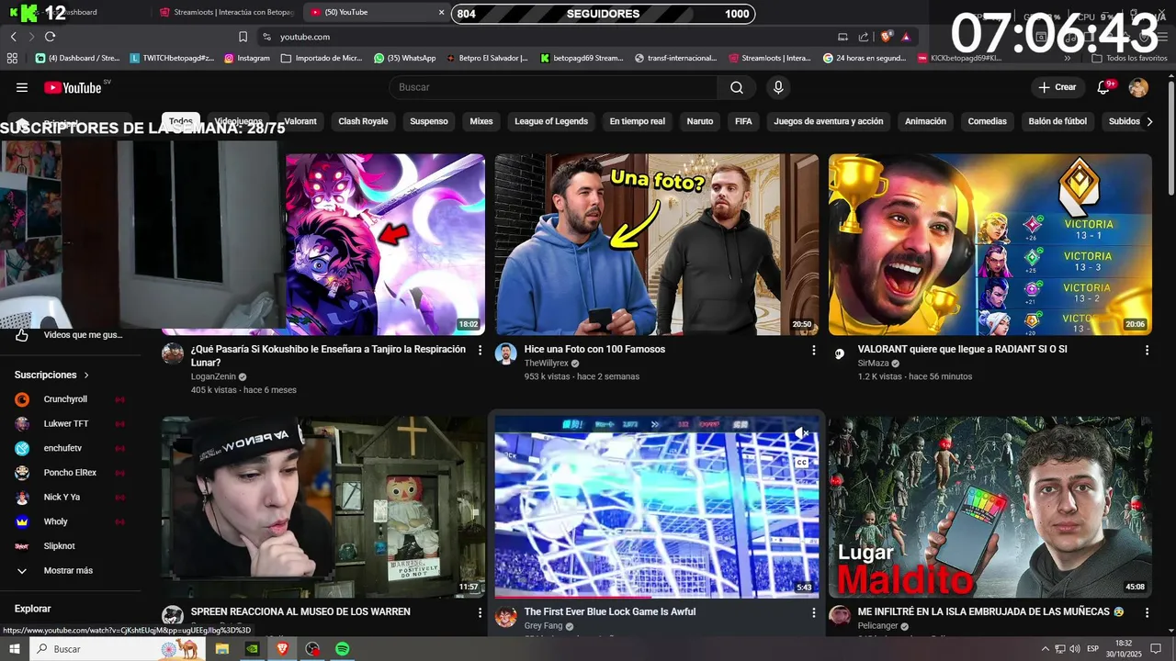Go to the YouTube home logo

click(73, 87)
